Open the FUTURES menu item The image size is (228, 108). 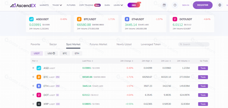click(x=71, y=5)
